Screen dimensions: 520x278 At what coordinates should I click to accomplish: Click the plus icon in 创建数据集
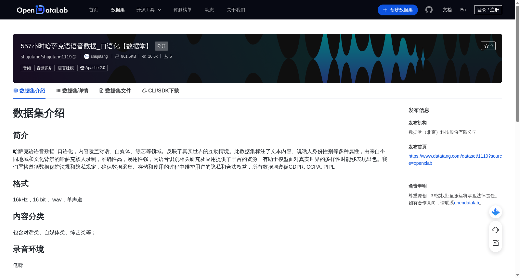click(385, 10)
